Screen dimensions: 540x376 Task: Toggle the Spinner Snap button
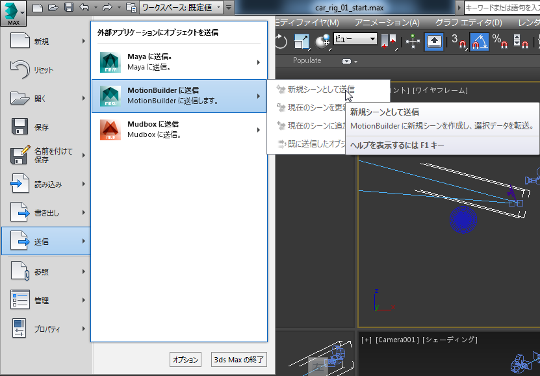[521, 42]
